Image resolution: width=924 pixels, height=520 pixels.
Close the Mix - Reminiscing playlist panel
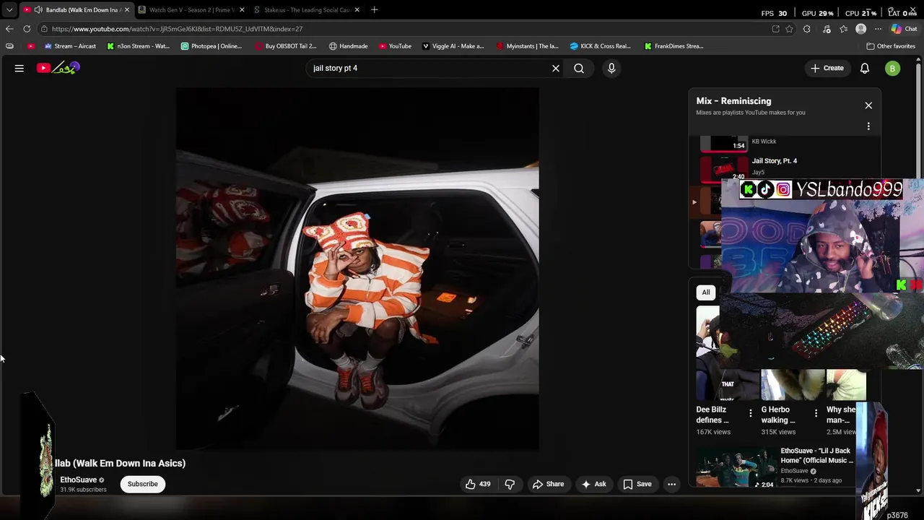click(x=868, y=105)
